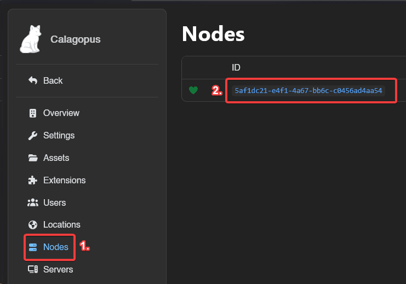Click the Calagopus fox logo

(31, 39)
